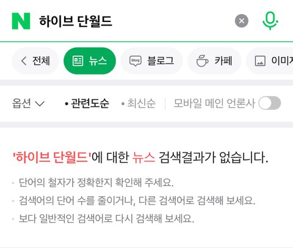Tap the blog speech bubble icon
Viewport: 293px width, 248px height.
(x=136, y=61)
